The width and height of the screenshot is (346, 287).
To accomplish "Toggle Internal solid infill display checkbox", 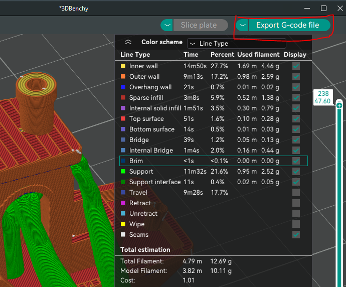I will point(296,108).
